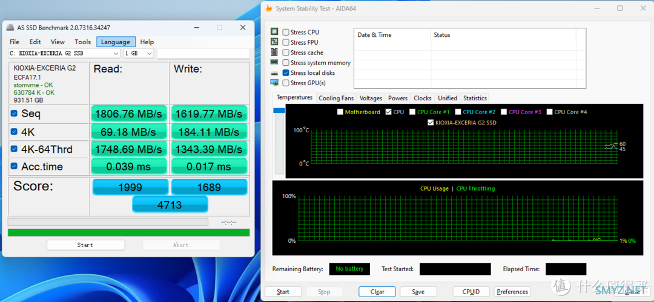Image resolution: width=654 pixels, height=302 pixels.
Task: Switch to the Statistics tab
Action: click(x=475, y=98)
